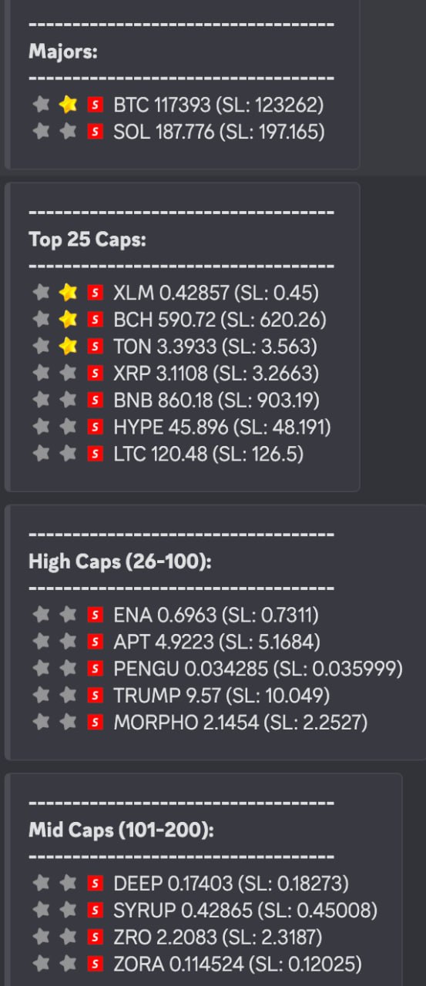Click the Mid Caps (101-200) heading
Image resolution: width=426 pixels, height=986 pixels.
pos(121,830)
